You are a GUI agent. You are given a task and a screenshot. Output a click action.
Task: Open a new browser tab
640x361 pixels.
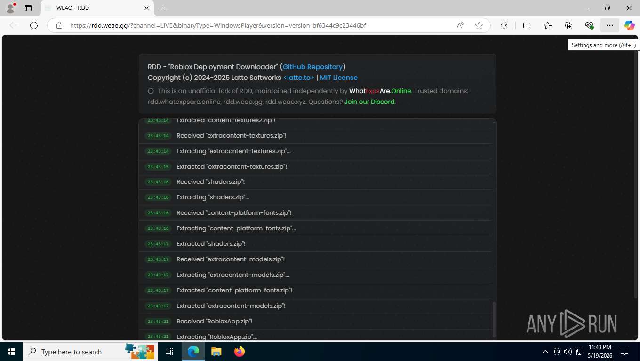coord(164,8)
